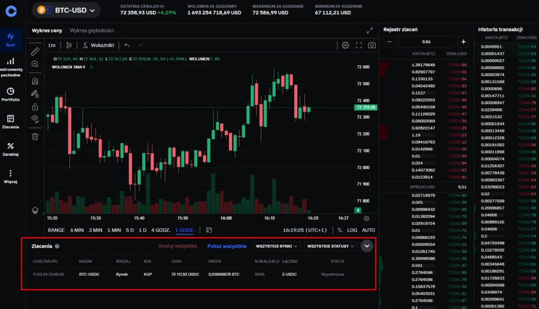
Task: Switch to Wykres ceny tab
Action: click(x=47, y=30)
